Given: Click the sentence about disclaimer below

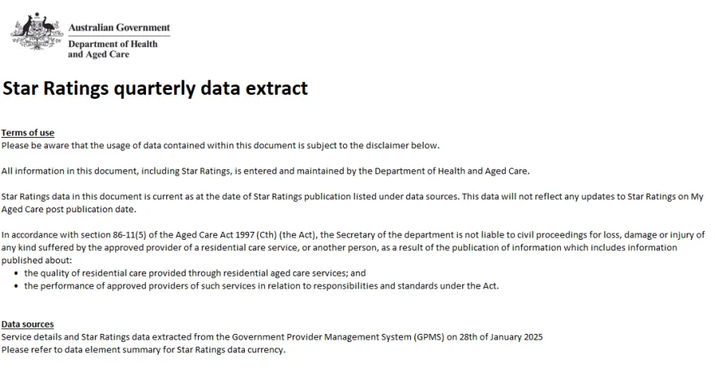Looking at the screenshot, I should click(220, 146).
